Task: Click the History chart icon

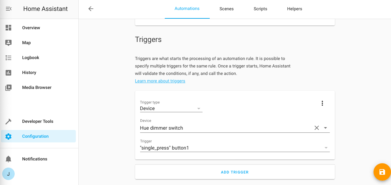Action: point(8,72)
